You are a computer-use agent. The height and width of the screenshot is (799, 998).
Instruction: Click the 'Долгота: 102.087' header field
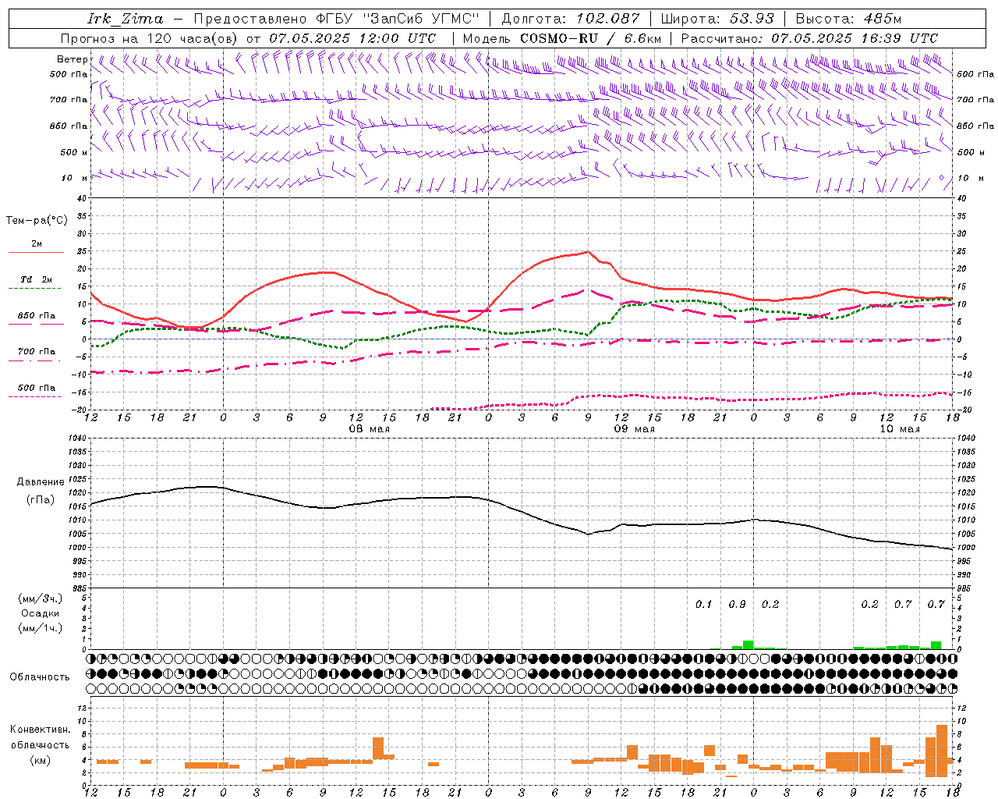(570, 19)
